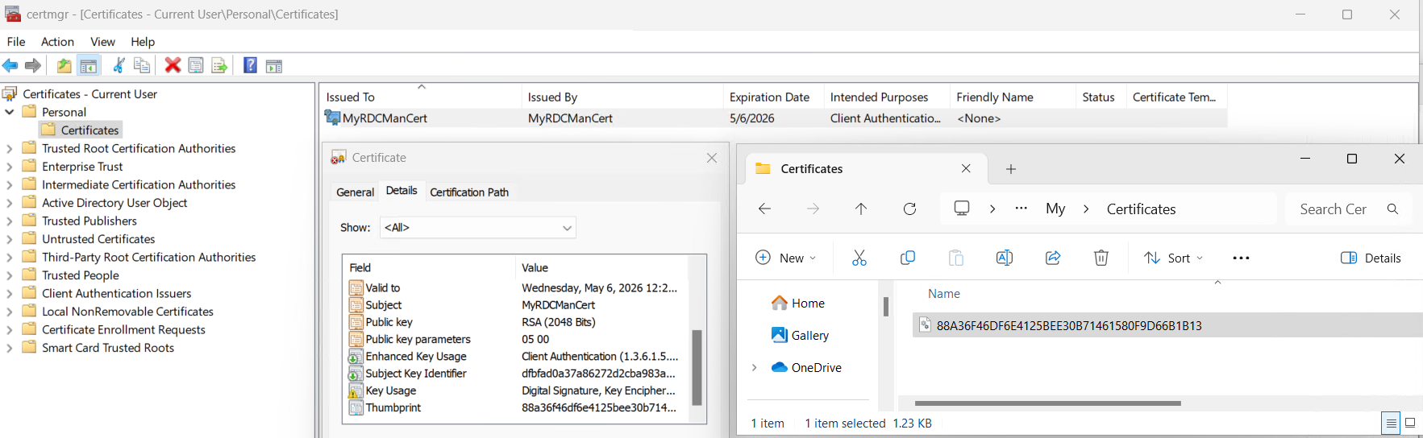Click the My breadcrumb in Explorer address bar
The image size is (1423, 438).
[x=1055, y=209]
